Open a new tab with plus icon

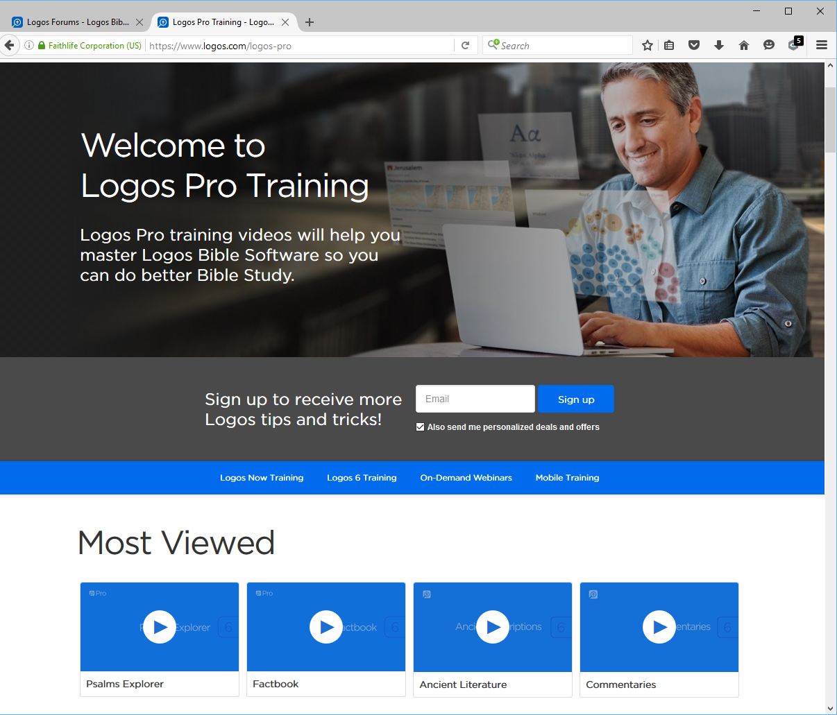pyautogui.click(x=310, y=22)
